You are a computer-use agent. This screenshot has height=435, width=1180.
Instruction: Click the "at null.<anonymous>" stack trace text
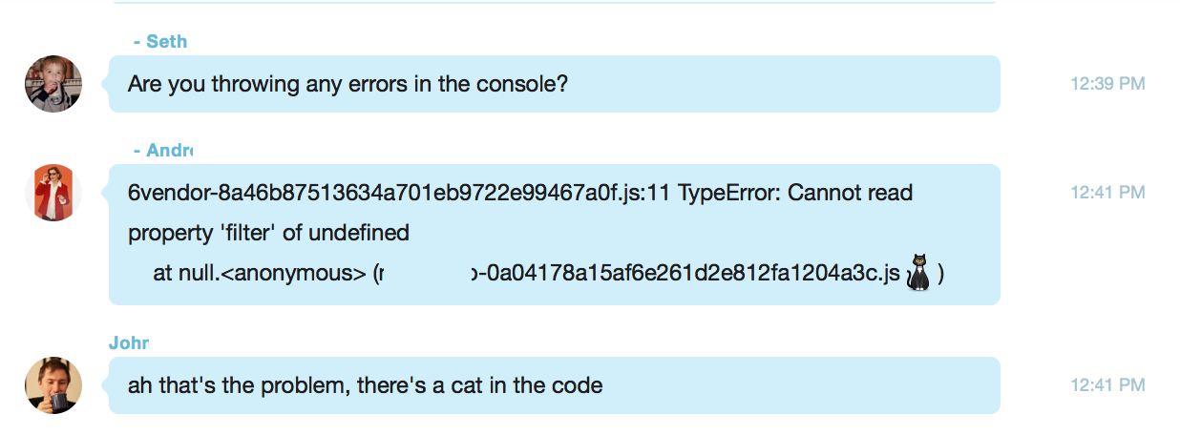tap(260, 274)
